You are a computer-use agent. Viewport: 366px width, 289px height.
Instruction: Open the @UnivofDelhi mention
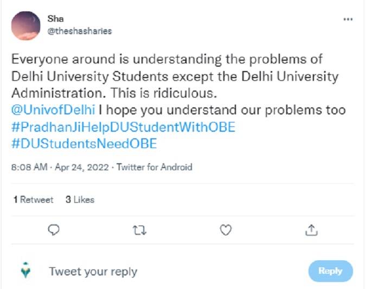point(53,110)
